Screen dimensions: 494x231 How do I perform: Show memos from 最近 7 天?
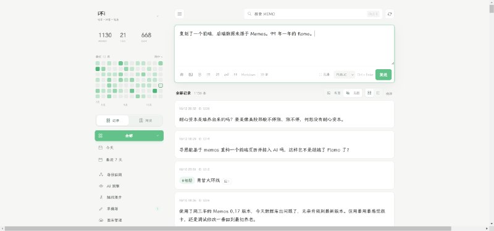(129, 160)
